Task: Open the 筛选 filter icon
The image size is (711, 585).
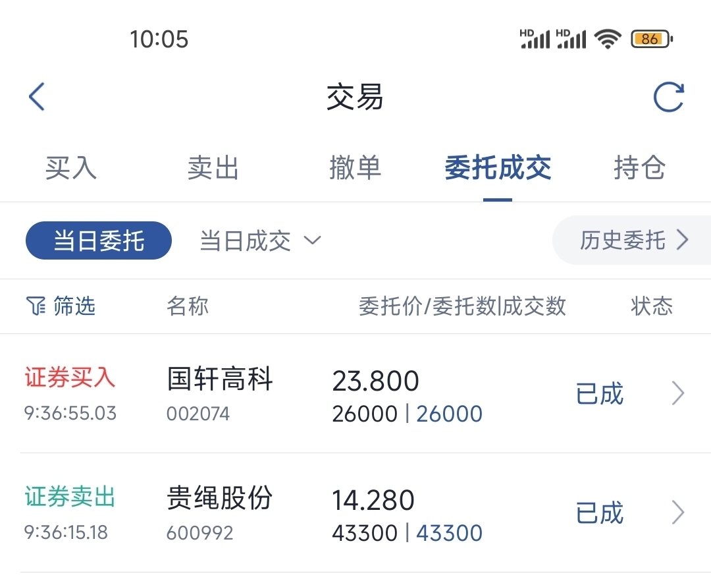Action: (x=36, y=306)
